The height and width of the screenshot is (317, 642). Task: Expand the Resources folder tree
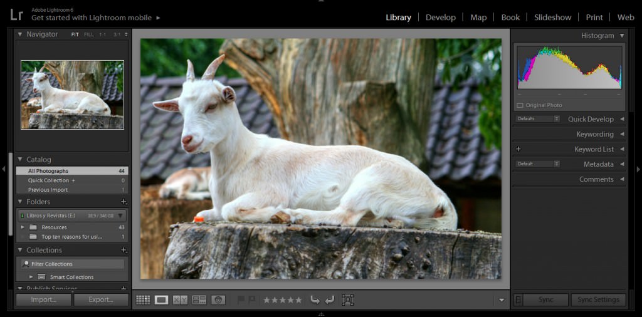(23, 227)
